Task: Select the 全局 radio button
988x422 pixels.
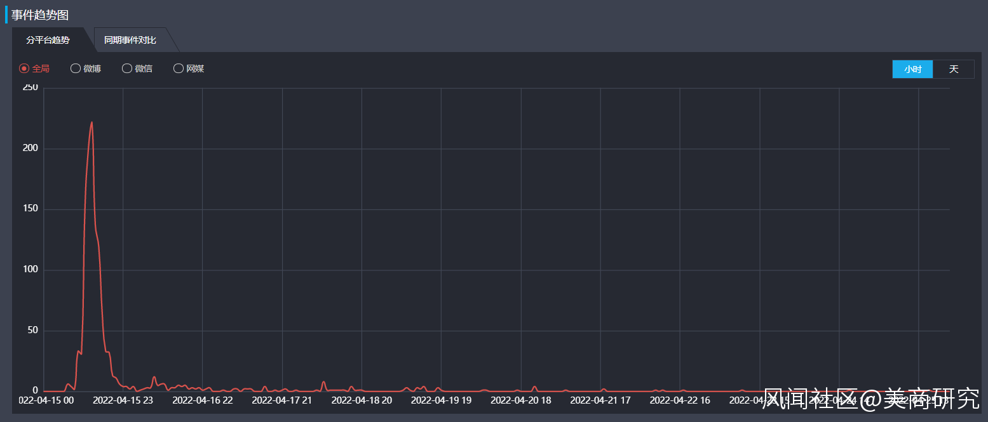Action: [25, 69]
